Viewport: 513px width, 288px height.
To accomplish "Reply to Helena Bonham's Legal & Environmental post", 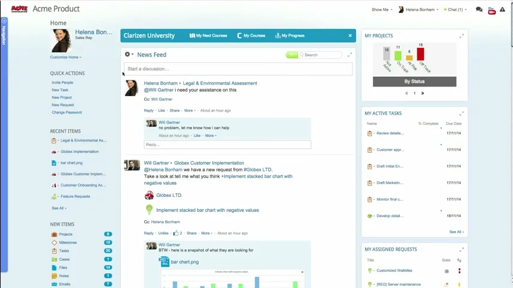I will 149,110.
